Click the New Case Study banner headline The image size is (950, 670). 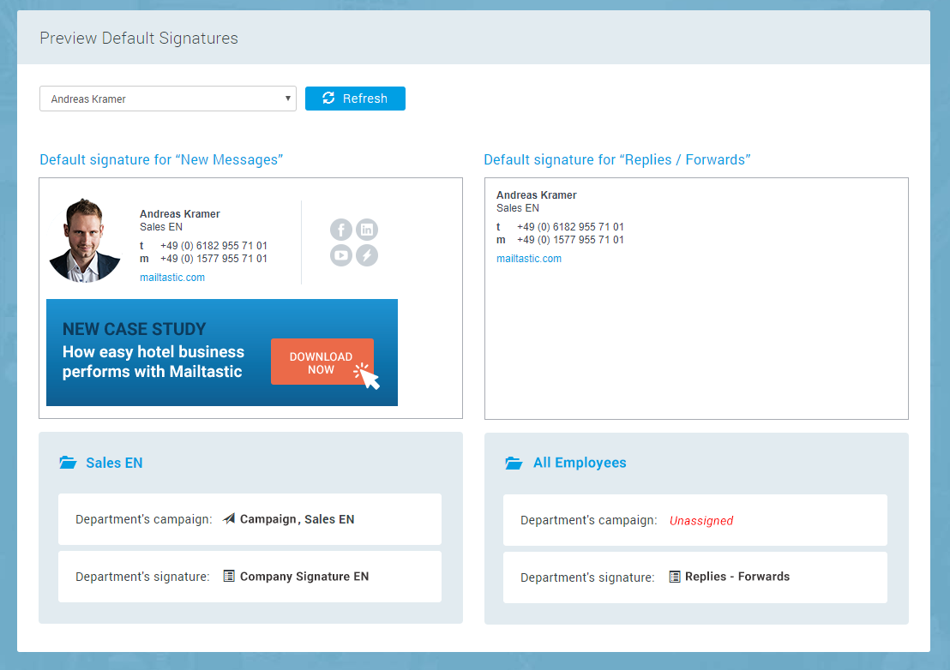(134, 329)
